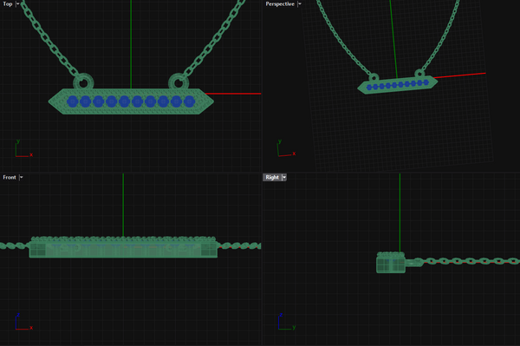The image size is (520, 346).
Task: Expand the Right viewport menu arrow
Action: tap(284, 178)
